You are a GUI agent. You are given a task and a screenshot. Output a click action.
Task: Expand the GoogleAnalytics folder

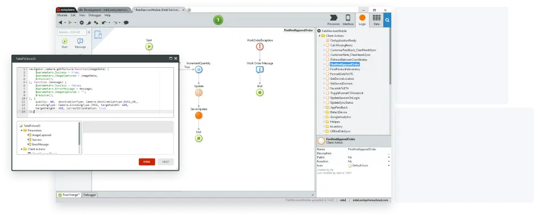click(x=324, y=117)
